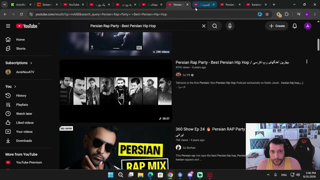Open action menu for Persian Rap Party video
Viewport: 320px width, 180px height.
click(x=307, y=61)
